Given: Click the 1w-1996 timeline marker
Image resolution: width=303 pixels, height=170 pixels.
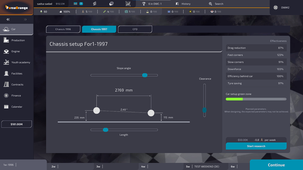Looking at the screenshot, I should (x=8, y=165).
